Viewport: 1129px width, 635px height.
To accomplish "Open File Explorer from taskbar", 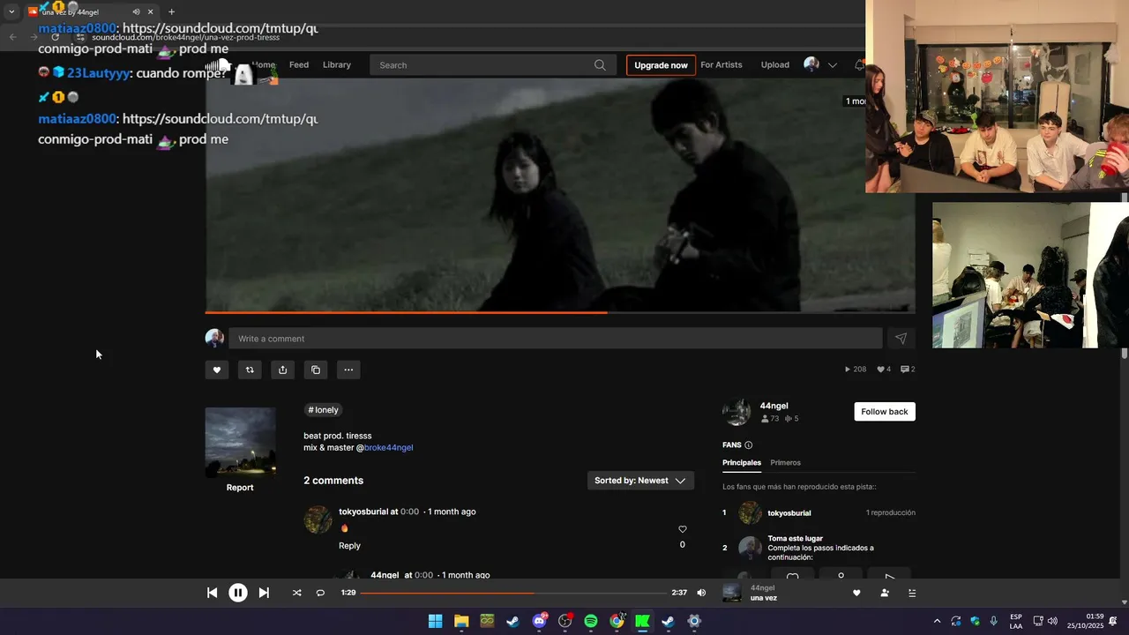I will point(461,621).
